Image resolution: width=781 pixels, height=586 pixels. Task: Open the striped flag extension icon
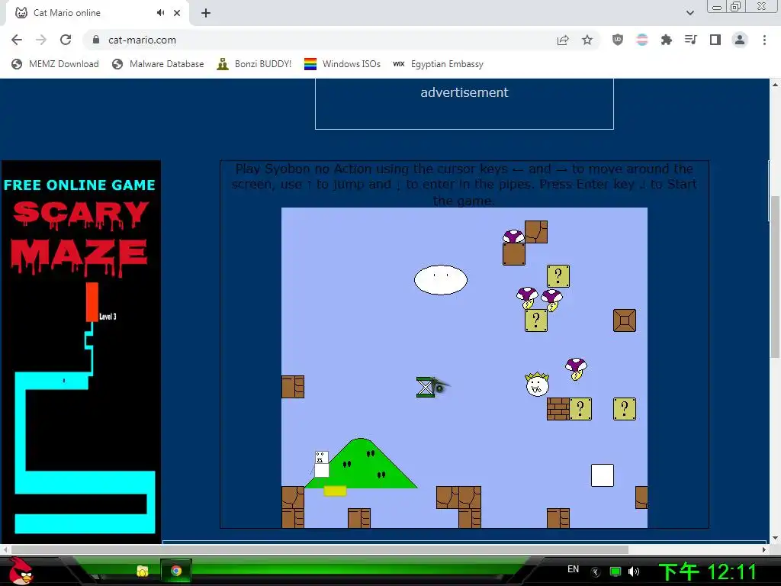coord(642,40)
